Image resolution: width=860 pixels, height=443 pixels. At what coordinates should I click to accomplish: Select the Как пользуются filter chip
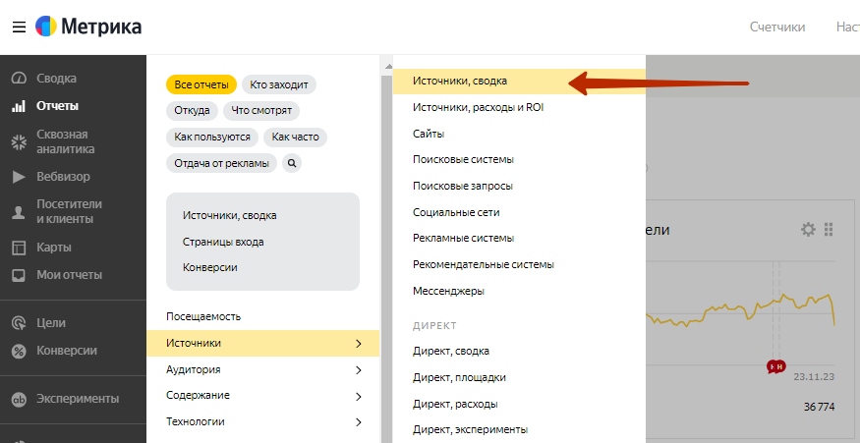point(212,137)
